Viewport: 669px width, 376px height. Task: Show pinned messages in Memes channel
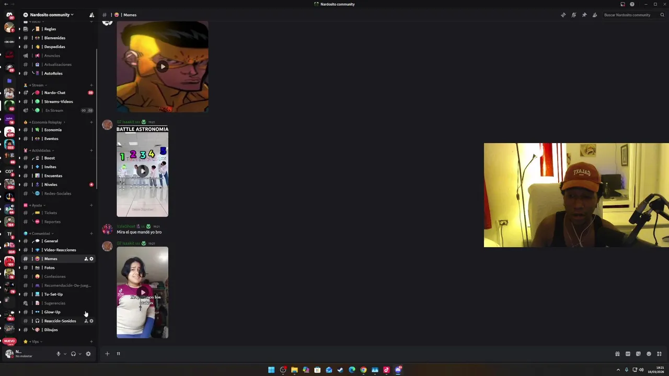[x=584, y=15]
